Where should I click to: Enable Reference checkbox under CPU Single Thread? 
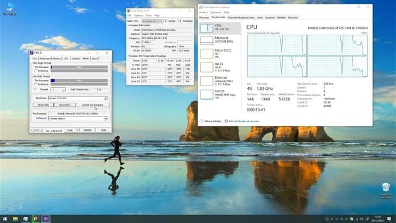tap(36, 71)
